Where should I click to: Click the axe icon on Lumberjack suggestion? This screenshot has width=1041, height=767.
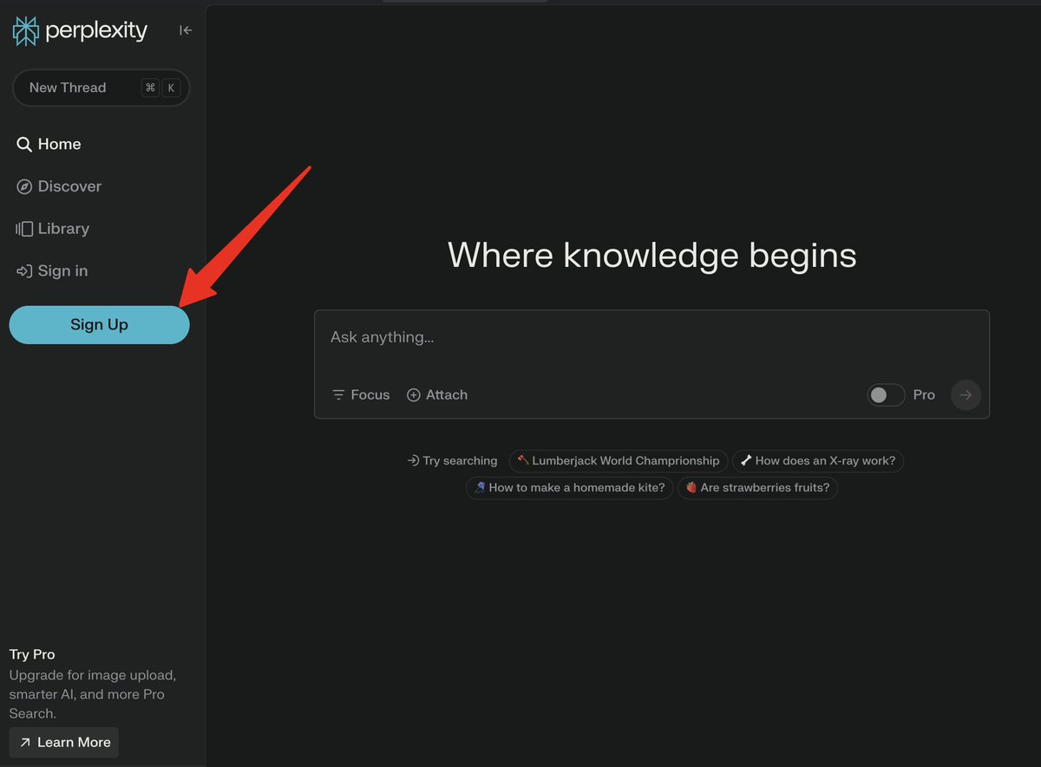523,461
